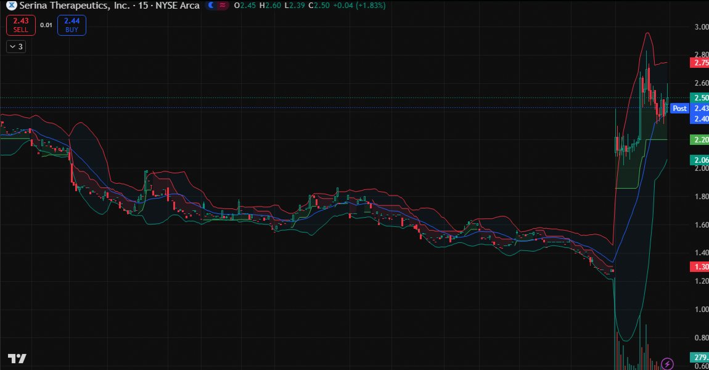
Task: Click the open value O2.45
Action: pyautogui.click(x=245, y=6)
